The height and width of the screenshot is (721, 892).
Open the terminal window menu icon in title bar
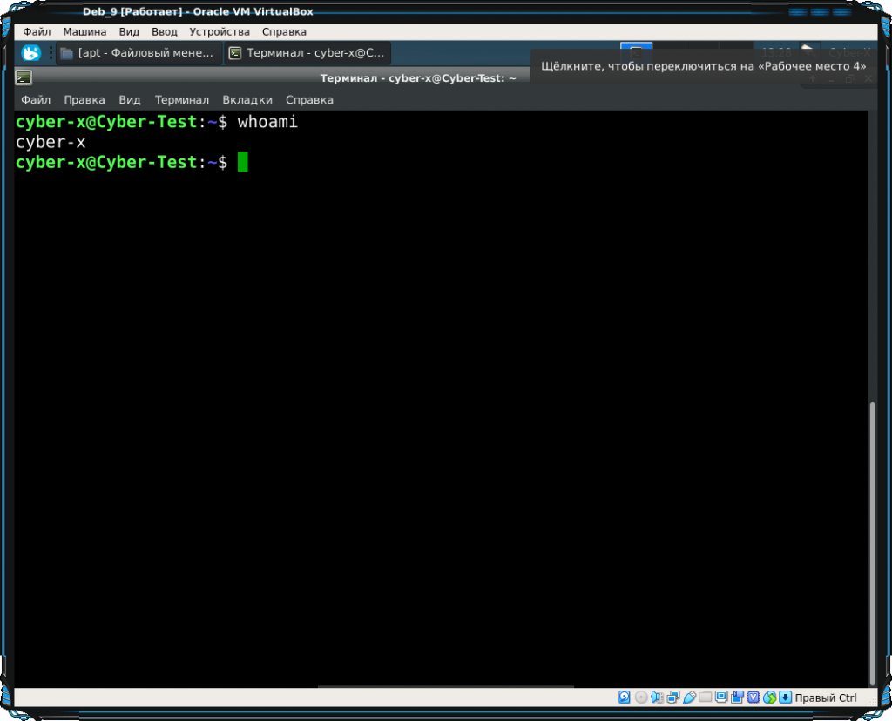(x=24, y=77)
